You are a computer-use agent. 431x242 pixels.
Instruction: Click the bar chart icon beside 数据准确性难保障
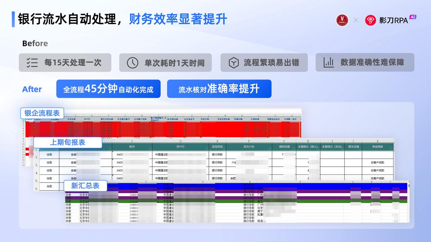point(328,62)
